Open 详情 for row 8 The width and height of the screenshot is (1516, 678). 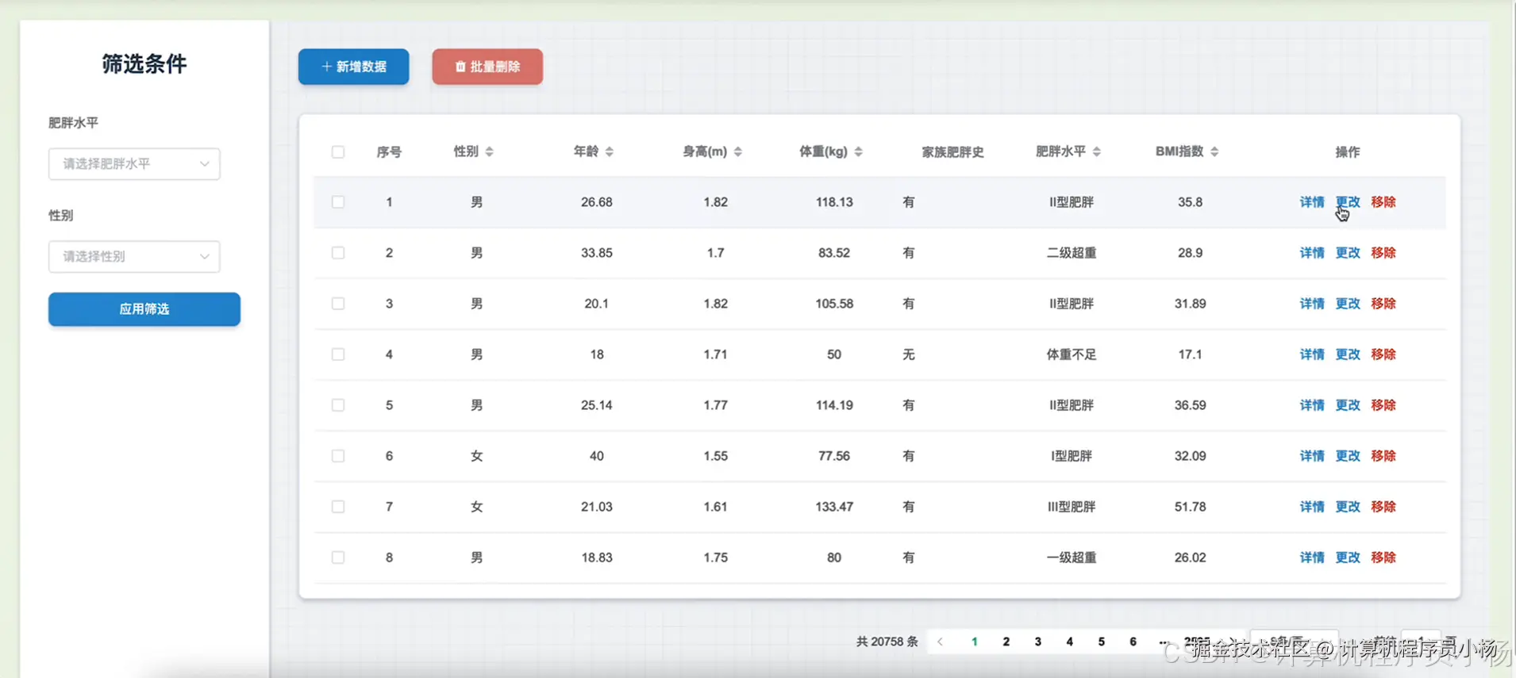(1312, 557)
